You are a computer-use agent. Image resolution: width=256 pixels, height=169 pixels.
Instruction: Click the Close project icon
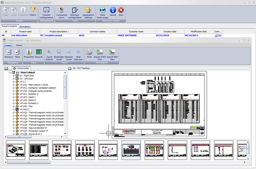click(14, 10)
